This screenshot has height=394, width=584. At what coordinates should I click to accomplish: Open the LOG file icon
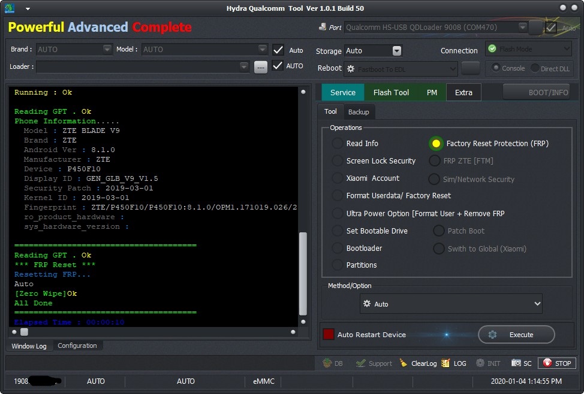445,363
